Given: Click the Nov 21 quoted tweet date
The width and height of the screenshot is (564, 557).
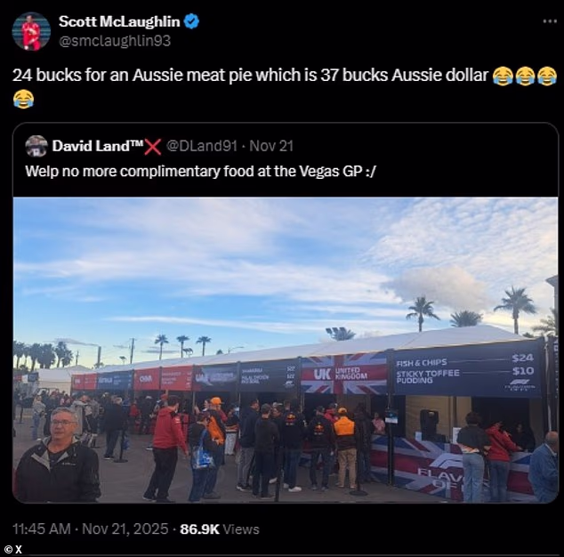Looking at the screenshot, I should [x=271, y=146].
